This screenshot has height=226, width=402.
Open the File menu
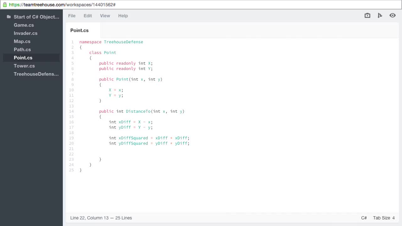[72, 16]
